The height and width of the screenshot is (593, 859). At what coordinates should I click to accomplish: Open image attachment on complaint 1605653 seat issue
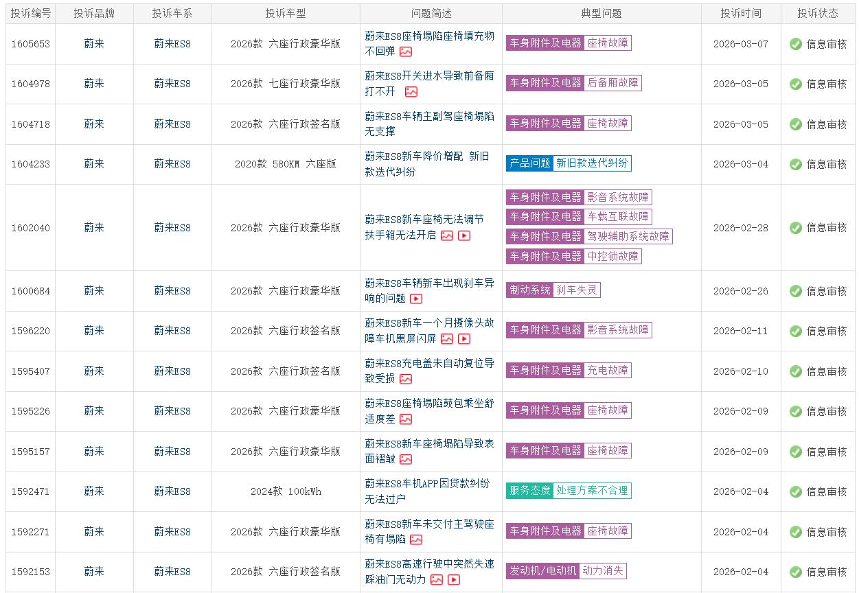coord(406,52)
